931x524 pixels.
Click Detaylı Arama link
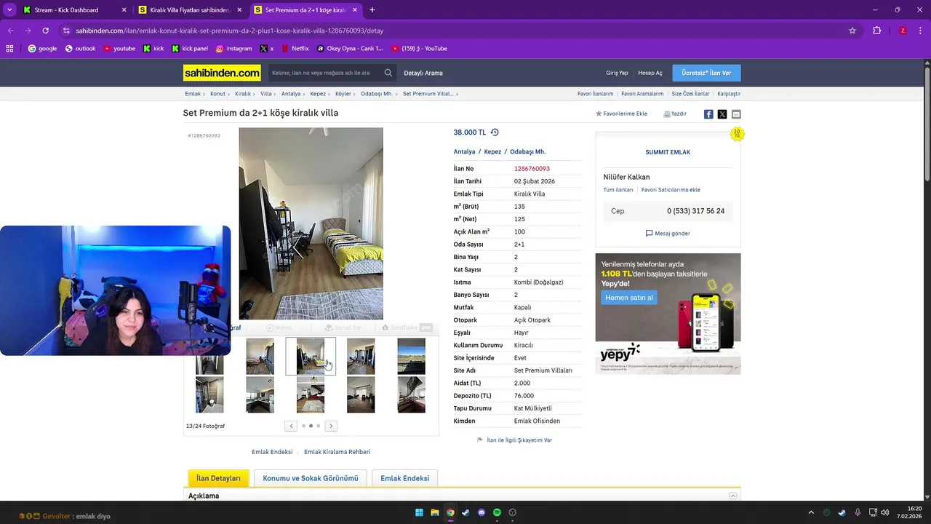pos(423,73)
